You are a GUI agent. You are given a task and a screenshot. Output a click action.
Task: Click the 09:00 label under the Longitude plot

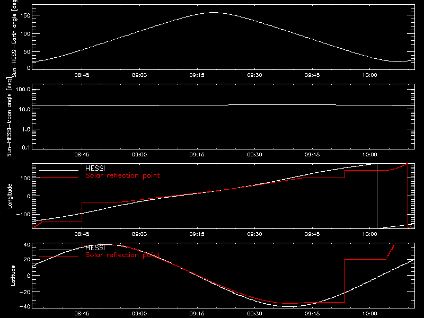139,234
